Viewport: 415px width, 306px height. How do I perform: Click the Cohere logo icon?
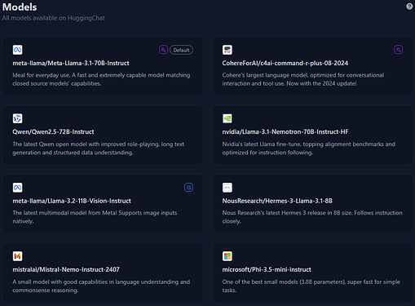pyautogui.click(x=227, y=50)
